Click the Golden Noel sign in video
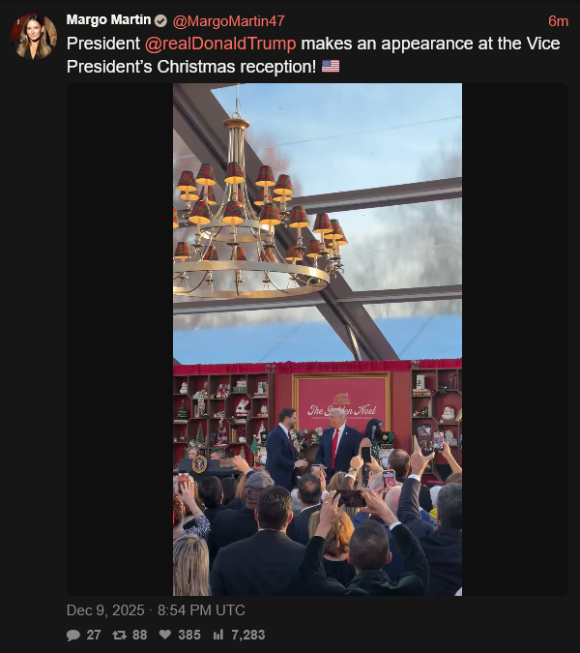Viewport: 580px width, 653px height. [x=341, y=401]
